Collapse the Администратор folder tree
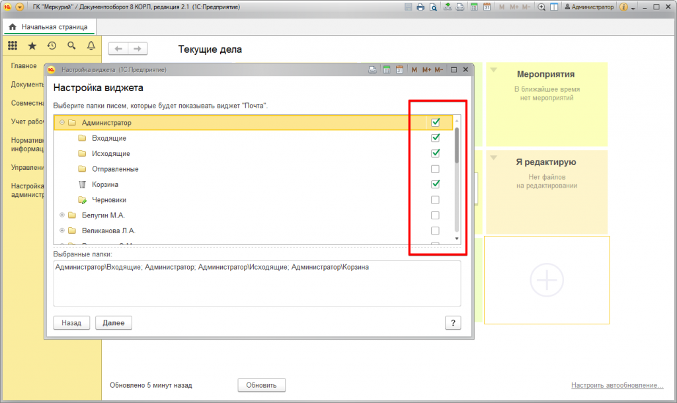The height and width of the screenshot is (403, 677). pyautogui.click(x=61, y=123)
